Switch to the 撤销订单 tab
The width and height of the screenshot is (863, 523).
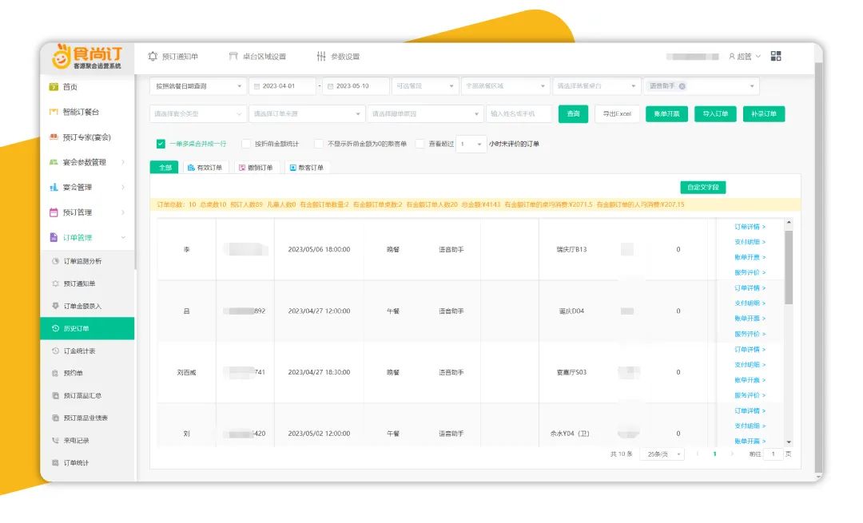[x=256, y=167]
